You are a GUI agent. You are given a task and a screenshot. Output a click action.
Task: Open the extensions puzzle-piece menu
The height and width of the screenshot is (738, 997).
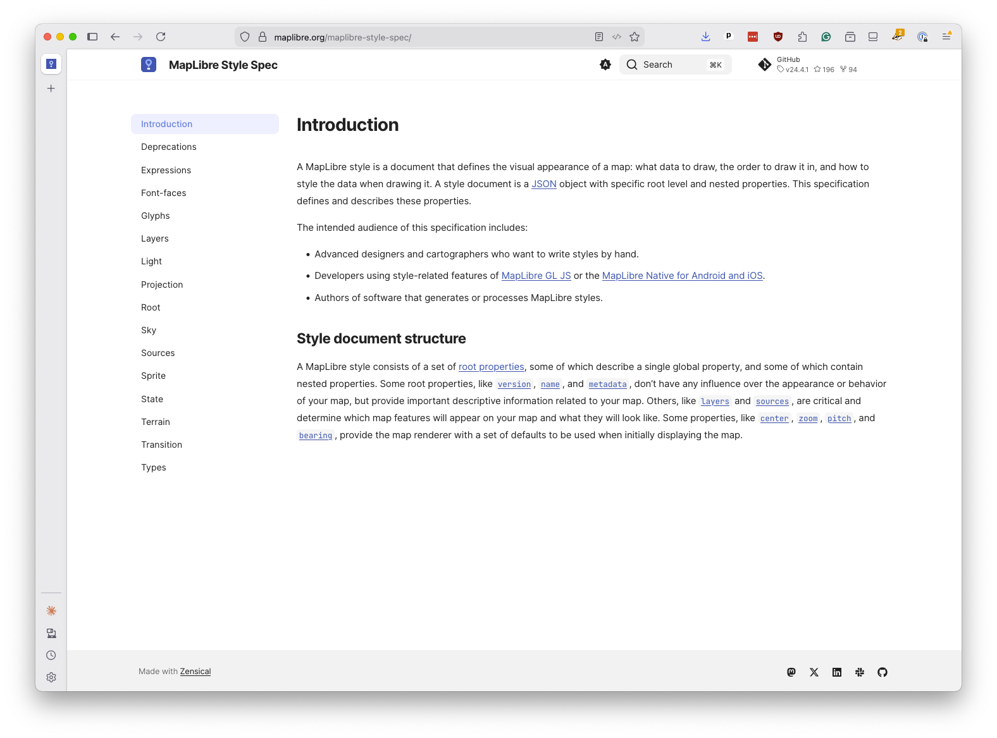point(802,37)
